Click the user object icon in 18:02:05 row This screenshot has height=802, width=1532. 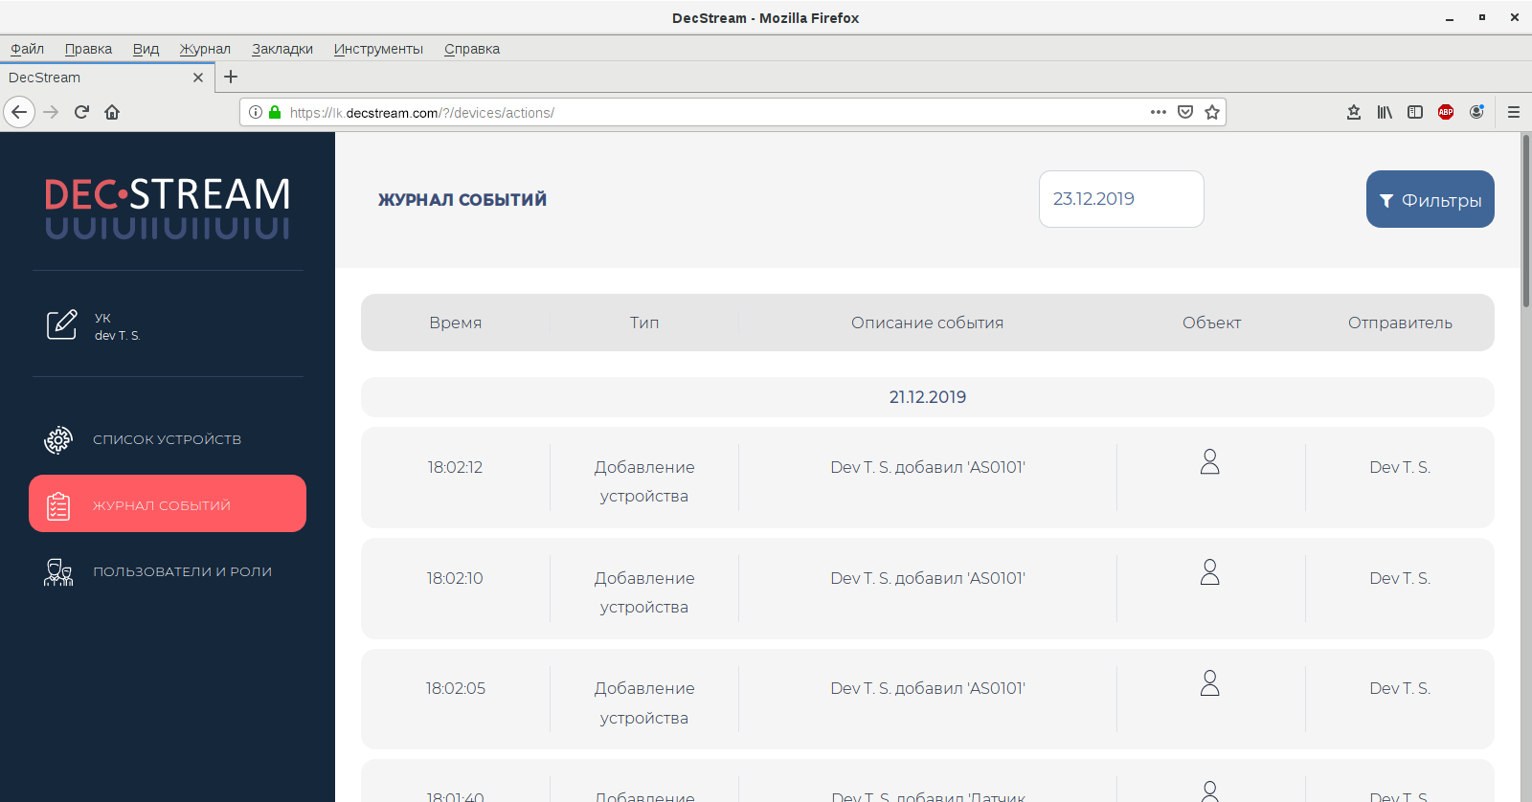[x=1210, y=682]
